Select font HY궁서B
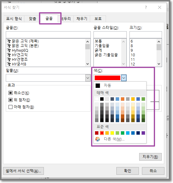The width and height of the screenshot is (173, 183). (x=46, y=64)
